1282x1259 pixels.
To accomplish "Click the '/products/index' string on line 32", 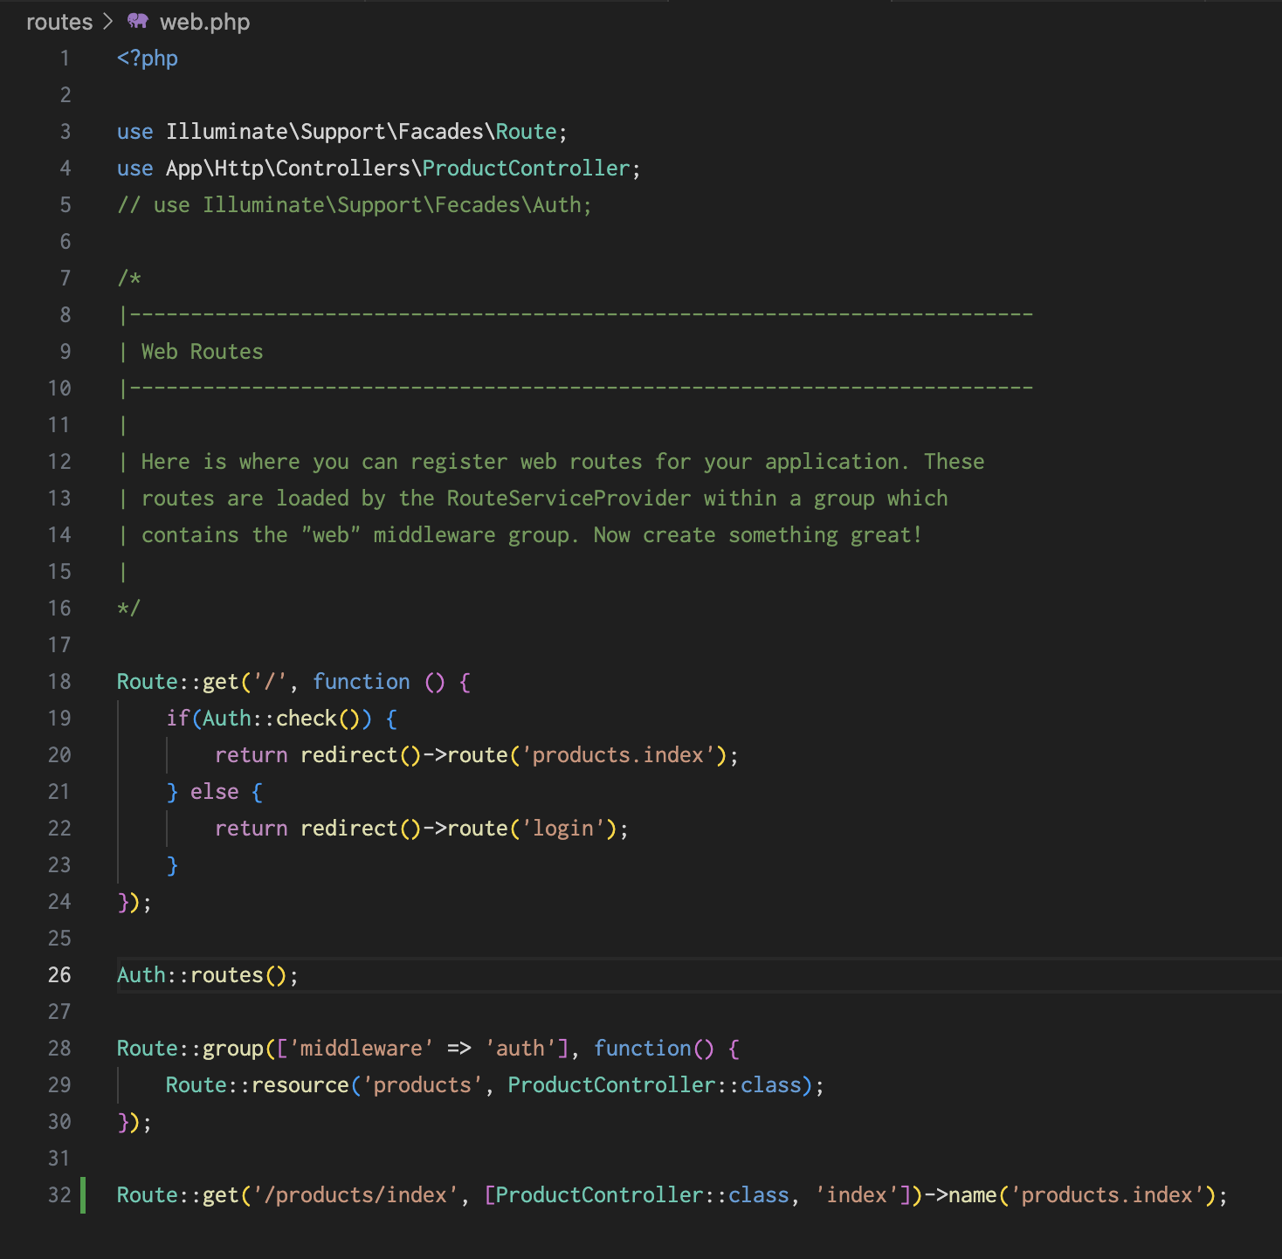I will pos(355,1195).
